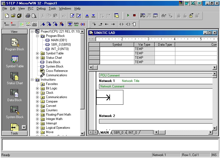The image size is (221, 158).
Task: Insert a contact in the ladder
Action: tap(121, 24)
